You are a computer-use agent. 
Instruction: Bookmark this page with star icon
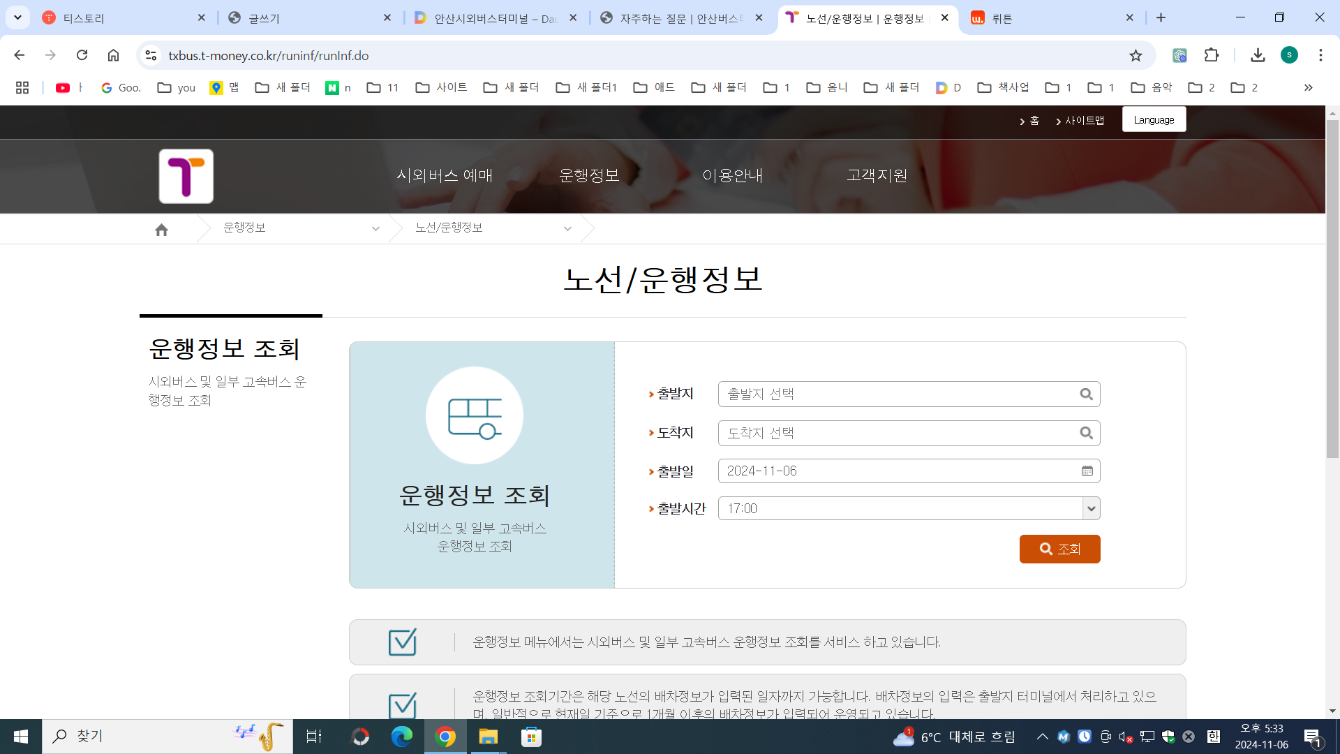tap(1136, 56)
